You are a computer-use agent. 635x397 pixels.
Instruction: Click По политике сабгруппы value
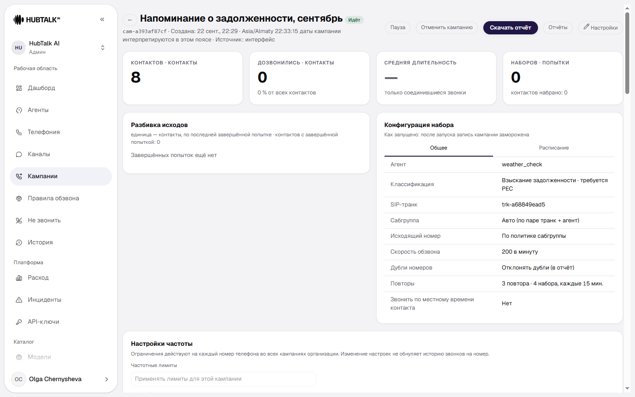(534, 236)
